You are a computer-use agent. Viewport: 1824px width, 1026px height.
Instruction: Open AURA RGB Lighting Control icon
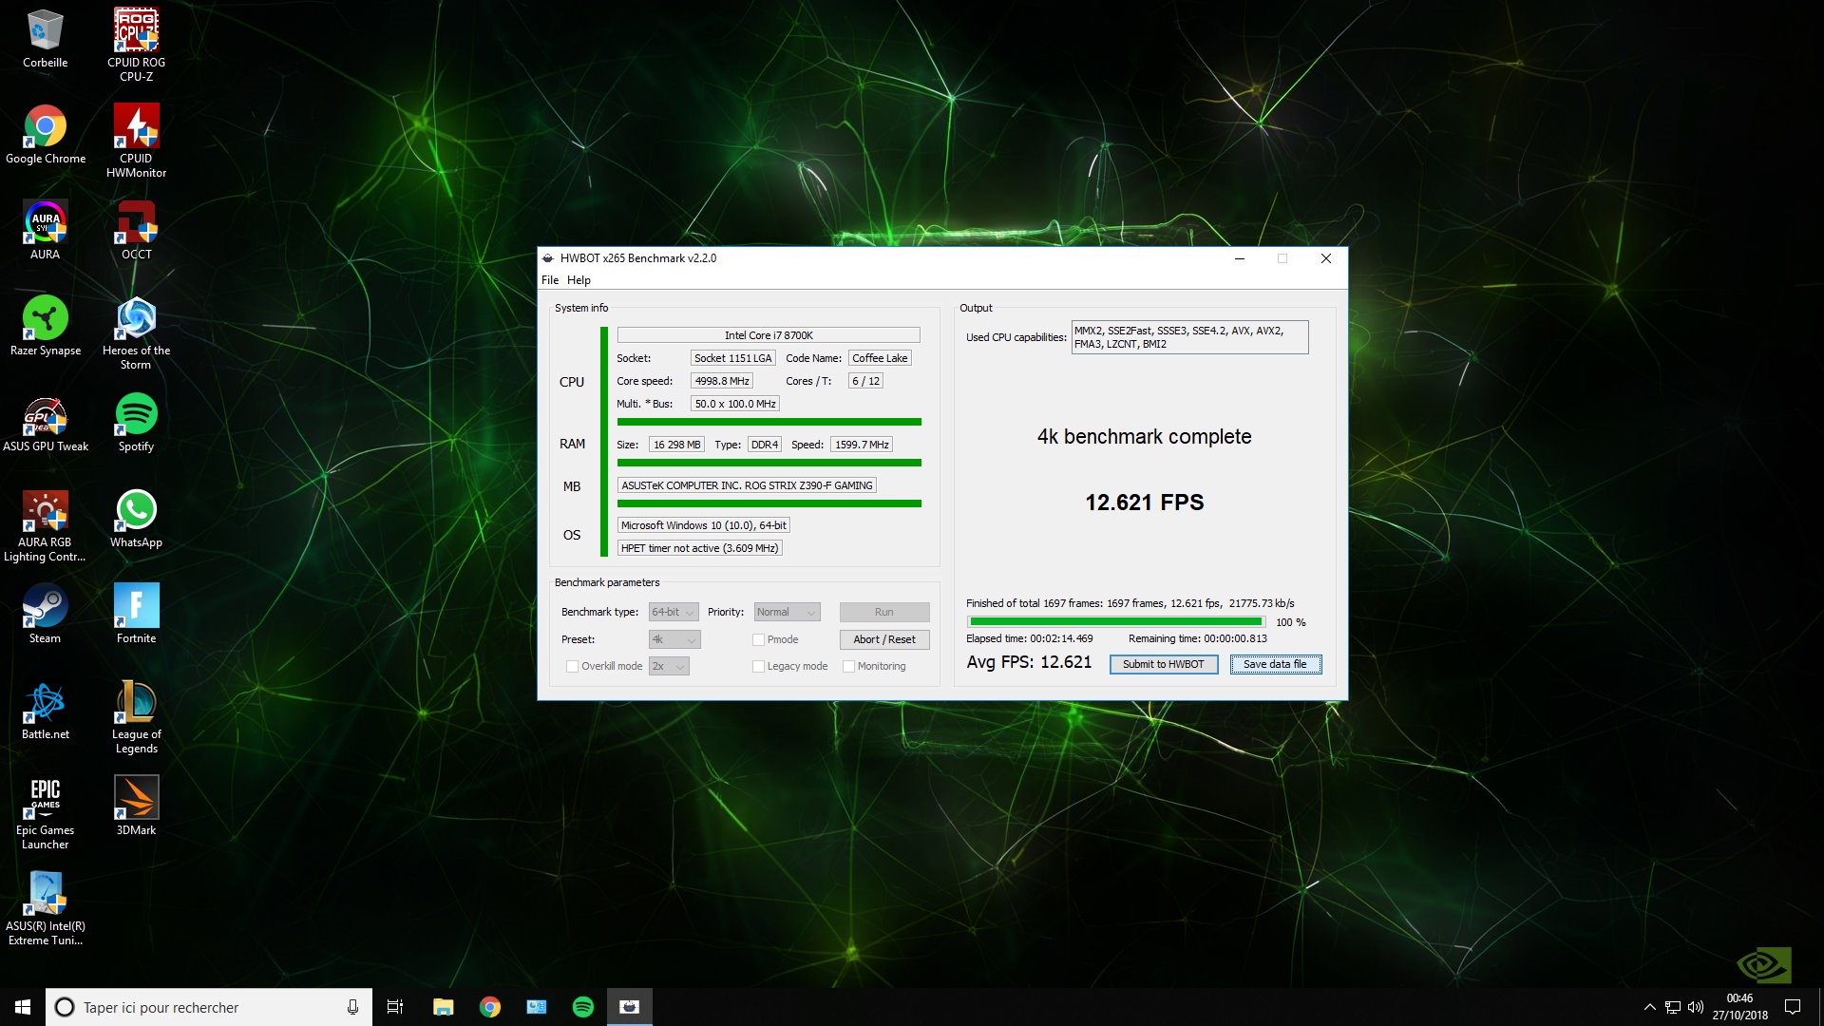(x=45, y=526)
